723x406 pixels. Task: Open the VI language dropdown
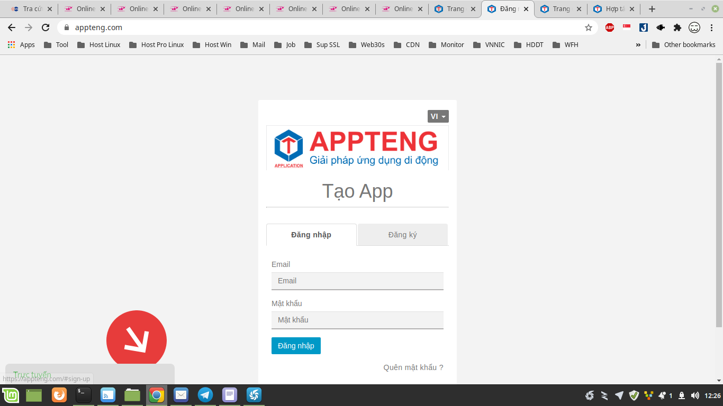438,116
